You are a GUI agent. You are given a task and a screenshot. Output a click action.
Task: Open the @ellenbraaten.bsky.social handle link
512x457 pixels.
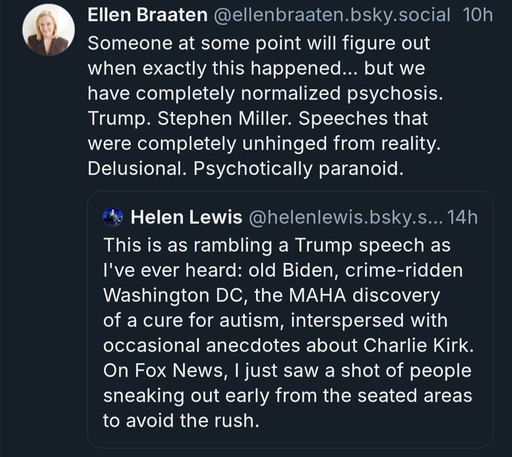[x=319, y=15]
